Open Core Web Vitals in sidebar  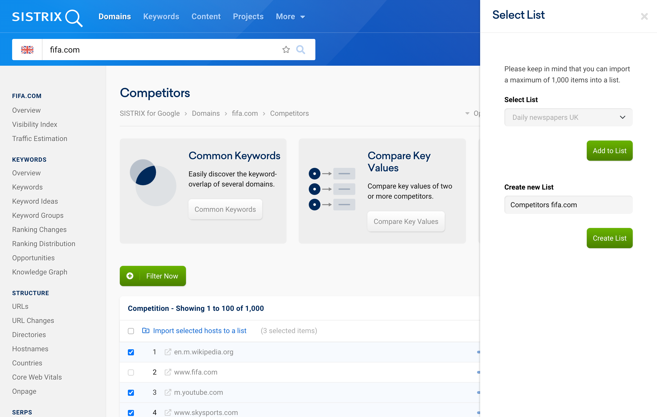(x=37, y=377)
